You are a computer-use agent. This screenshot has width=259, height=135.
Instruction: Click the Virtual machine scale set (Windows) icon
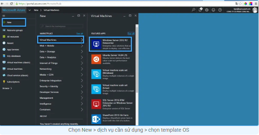pos(96,74)
